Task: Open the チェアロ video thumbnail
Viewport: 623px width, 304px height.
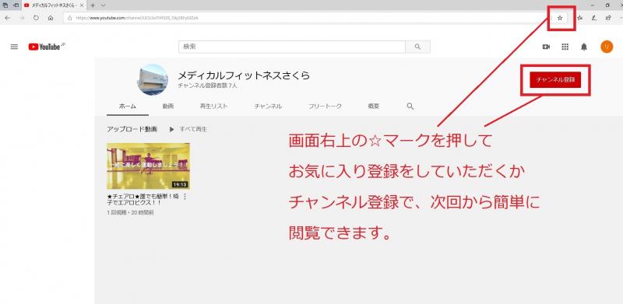Action: (148, 166)
